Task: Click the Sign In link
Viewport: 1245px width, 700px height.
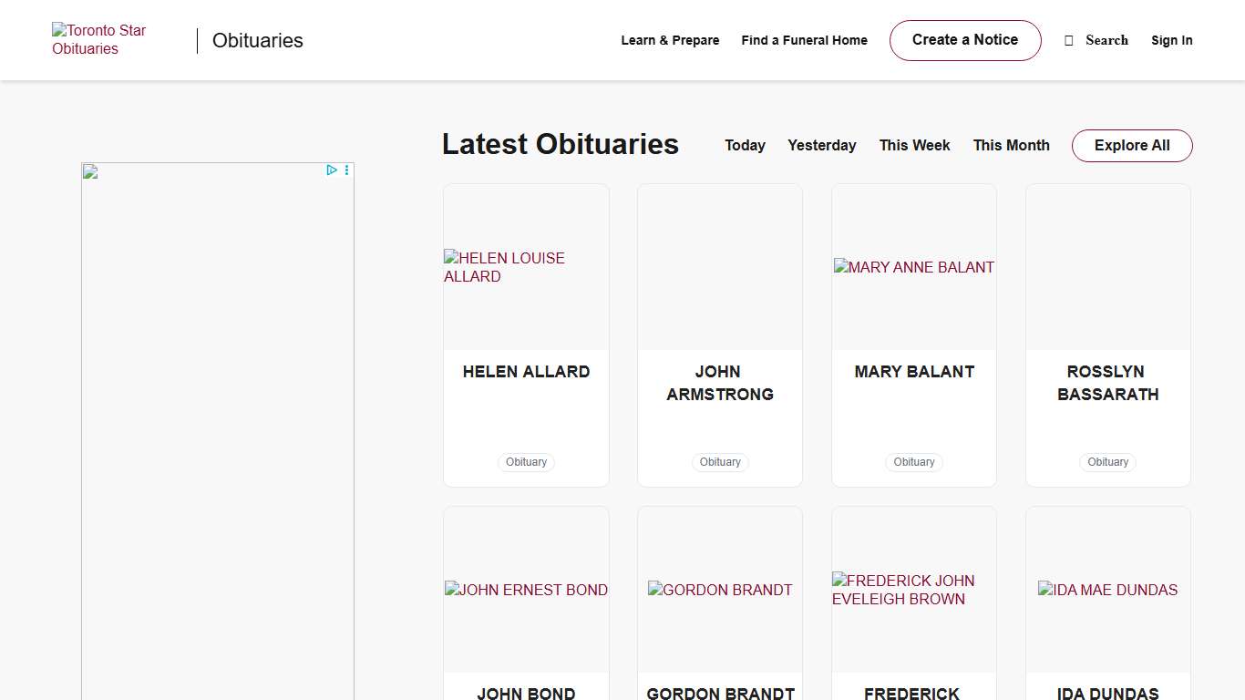Action: pos(1171,40)
